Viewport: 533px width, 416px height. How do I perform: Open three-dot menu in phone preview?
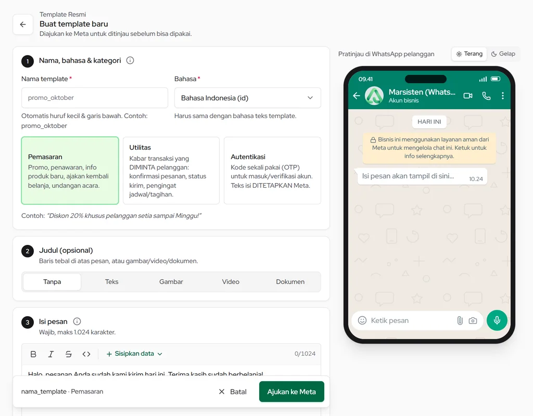point(503,96)
